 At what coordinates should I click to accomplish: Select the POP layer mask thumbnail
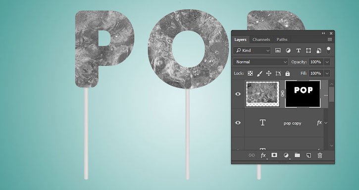tap(303, 94)
